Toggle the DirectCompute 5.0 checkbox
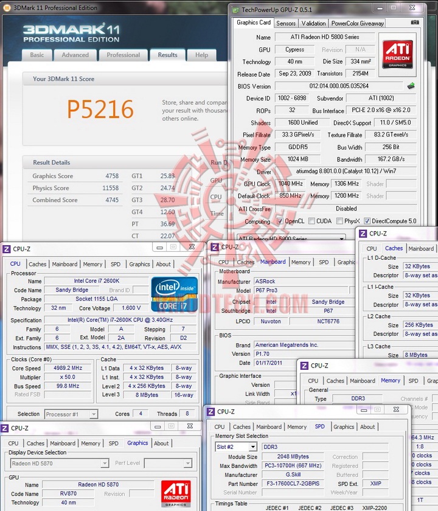 367,221
